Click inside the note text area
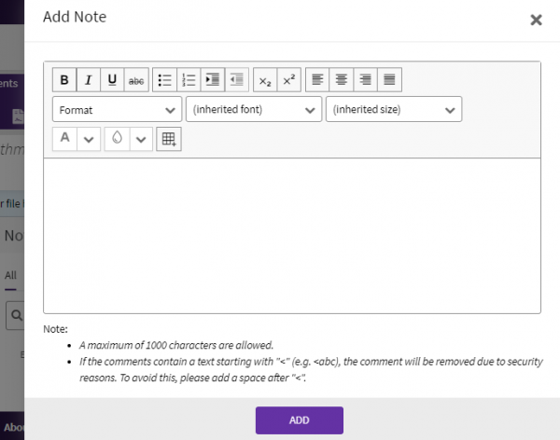 [x=291, y=235]
